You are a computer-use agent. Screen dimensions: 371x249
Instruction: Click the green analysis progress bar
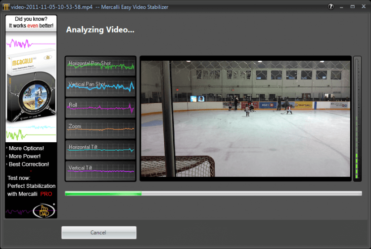[x=213, y=194]
